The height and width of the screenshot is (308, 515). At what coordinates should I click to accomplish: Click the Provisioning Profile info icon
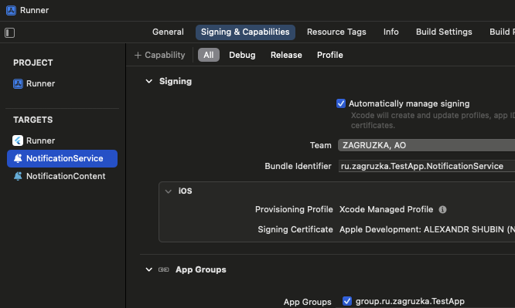(x=442, y=210)
